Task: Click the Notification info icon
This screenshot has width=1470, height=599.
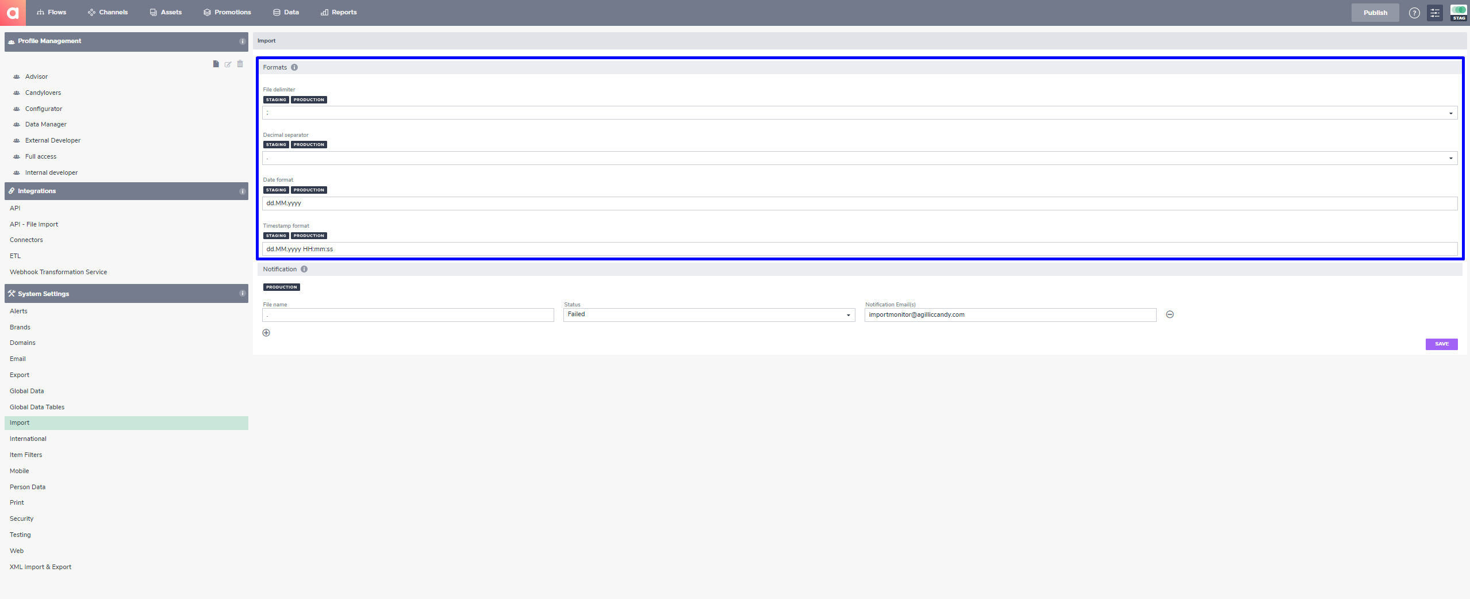Action: pos(304,269)
